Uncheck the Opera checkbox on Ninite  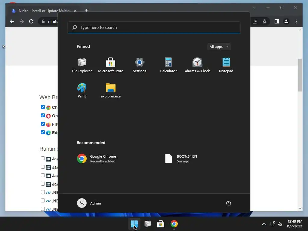(x=43, y=115)
